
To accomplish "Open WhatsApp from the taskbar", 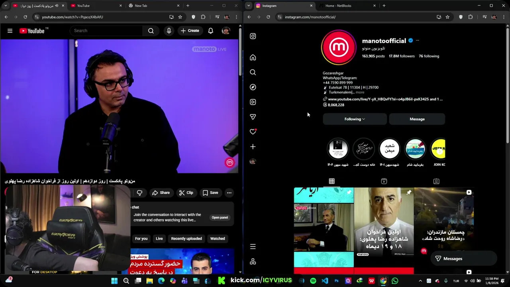I will 395,281.
